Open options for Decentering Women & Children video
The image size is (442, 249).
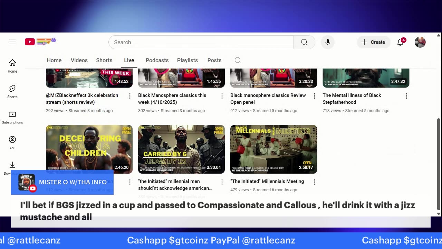click(x=130, y=182)
